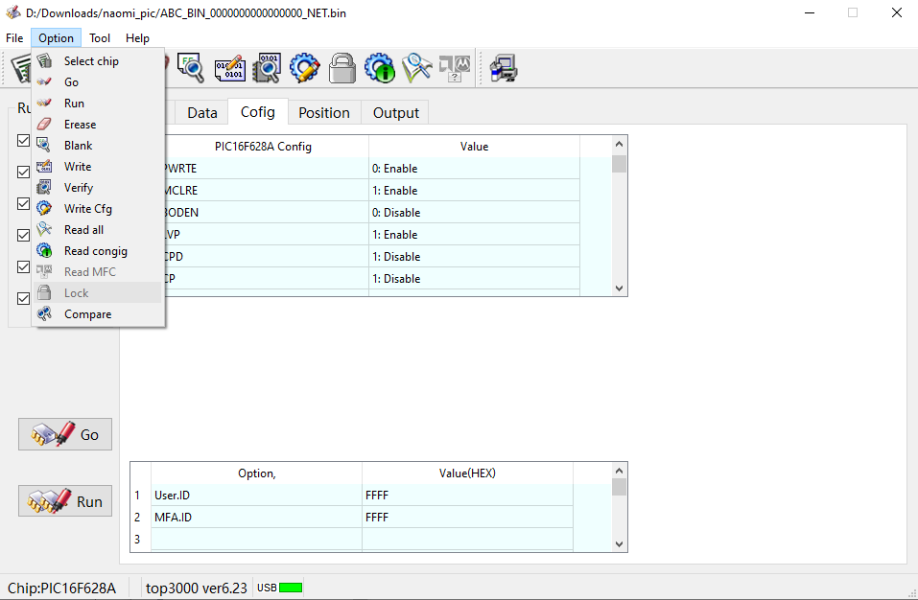Choose Select chip from the Option menu
This screenshot has height=600, width=918.
point(97,60)
